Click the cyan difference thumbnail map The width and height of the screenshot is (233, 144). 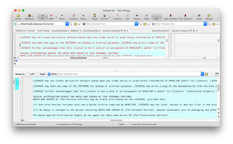coord(17,84)
